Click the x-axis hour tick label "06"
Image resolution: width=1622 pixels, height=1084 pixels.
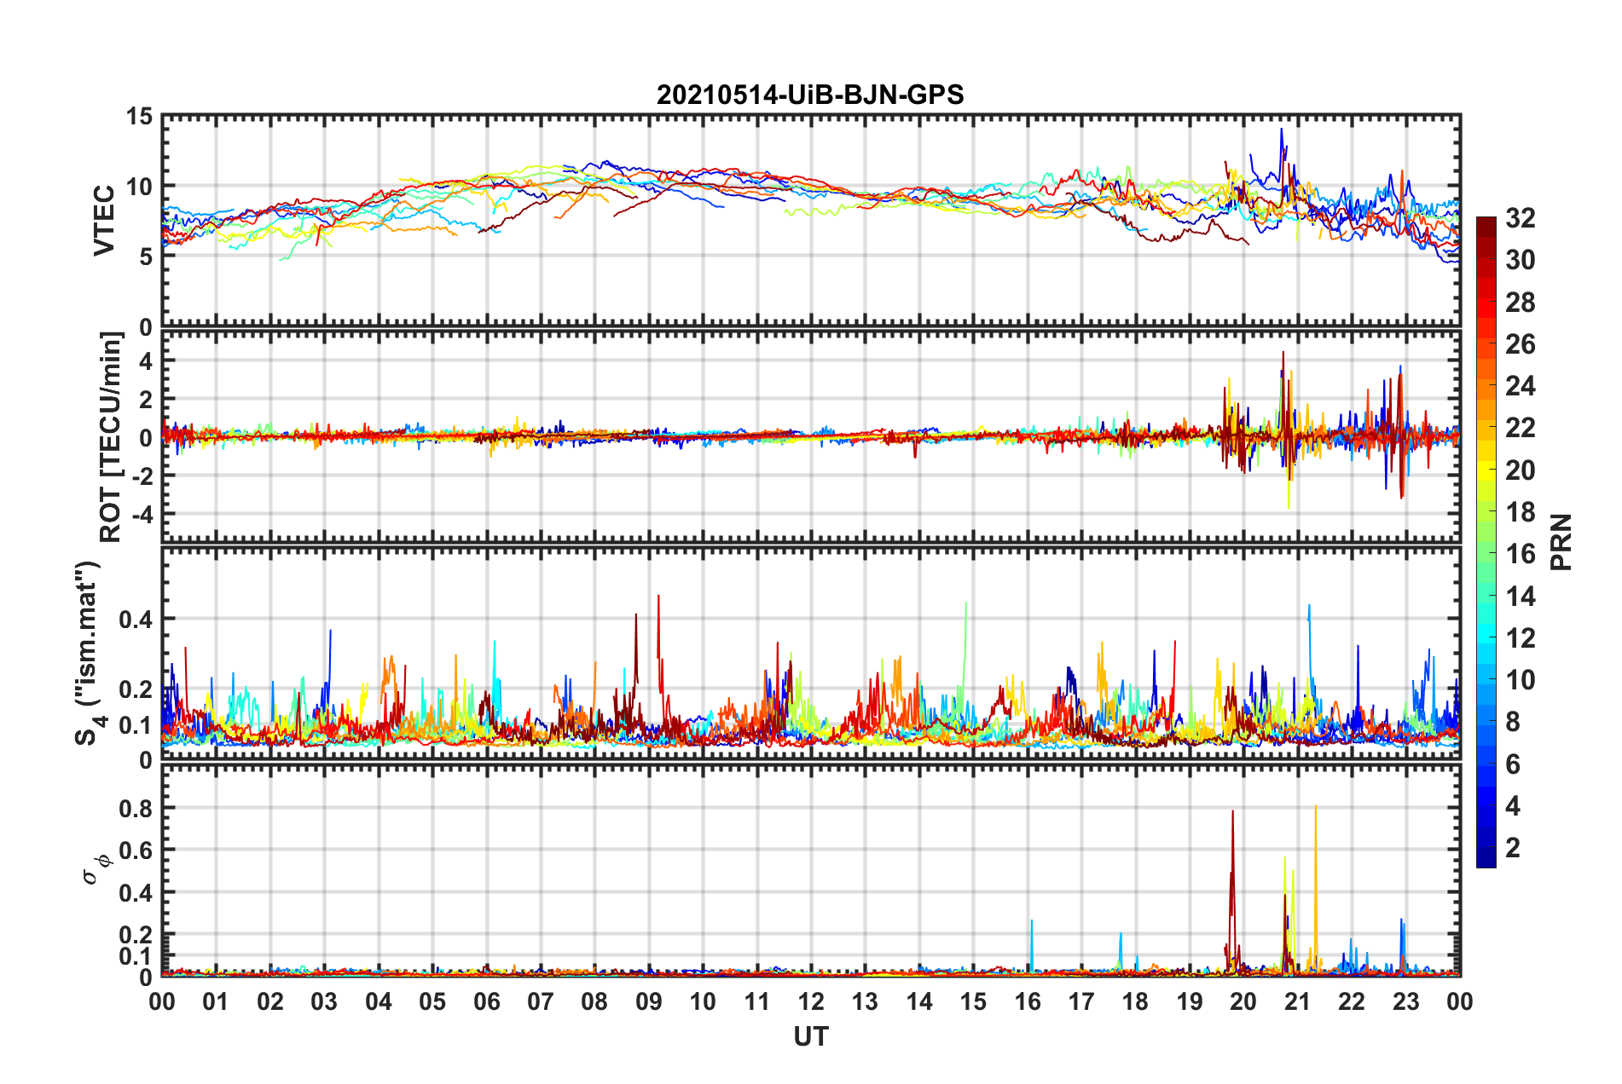click(487, 1000)
